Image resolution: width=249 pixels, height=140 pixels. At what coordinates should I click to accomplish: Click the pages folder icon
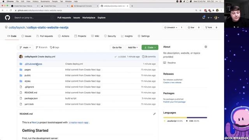pos(21,70)
